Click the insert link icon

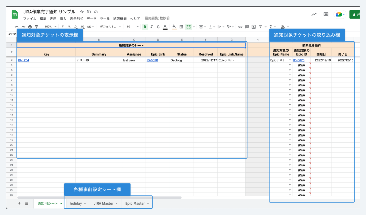point(240,27)
